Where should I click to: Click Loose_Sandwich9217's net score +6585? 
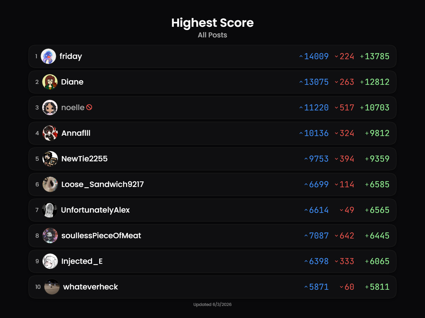[x=377, y=184]
